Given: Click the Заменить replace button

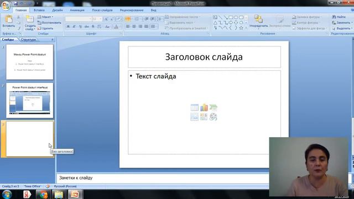Looking at the screenshot, I should point(342,23).
